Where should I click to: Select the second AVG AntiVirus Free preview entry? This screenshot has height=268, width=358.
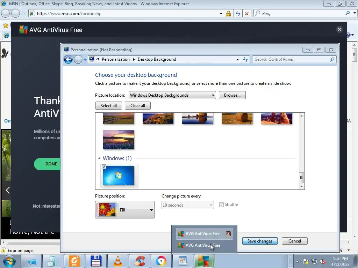click(204, 245)
